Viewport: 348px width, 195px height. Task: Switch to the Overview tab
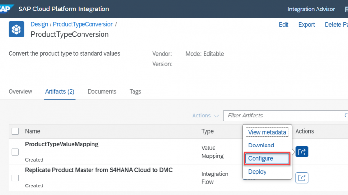pyautogui.click(x=20, y=92)
